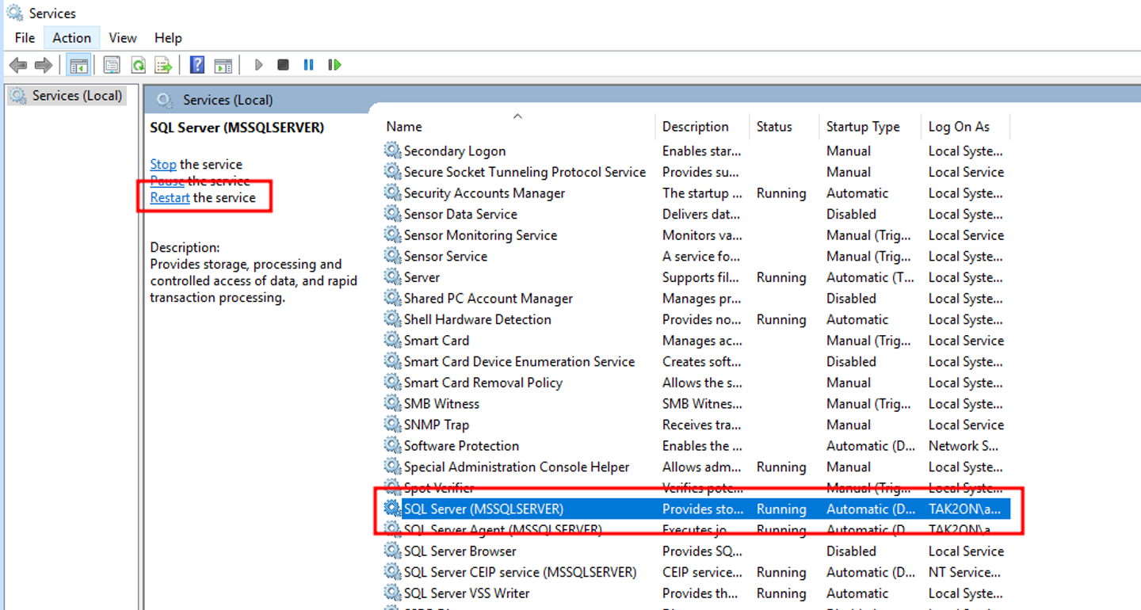
Task: Toggle Show/Hide Action Pane toolbar icon
Action: click(x=223, y=65)
